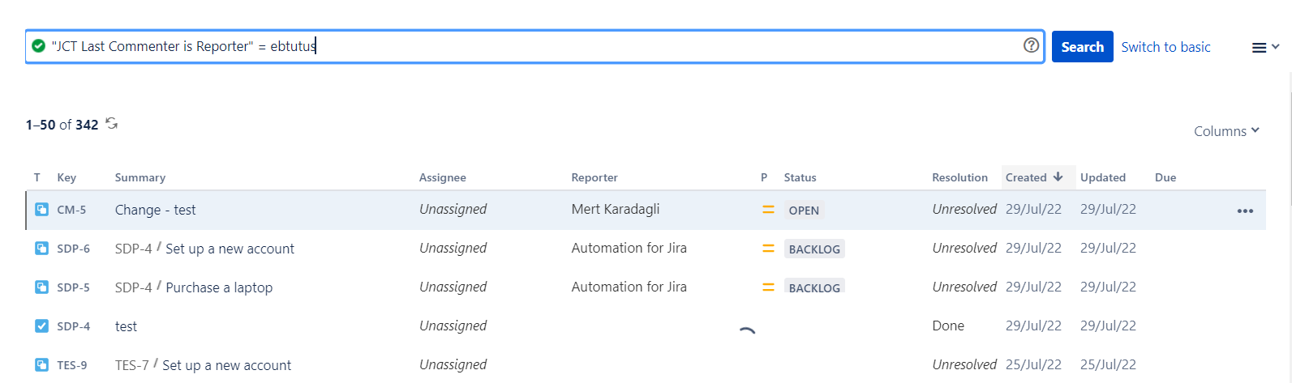Open the 'Purchase a laptop' summary link
The width and height of the screenshot is (1292, 383).
(219, 287)
